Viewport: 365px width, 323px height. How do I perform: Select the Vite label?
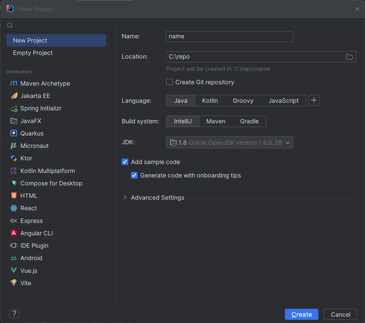click(x=26, y=283)
